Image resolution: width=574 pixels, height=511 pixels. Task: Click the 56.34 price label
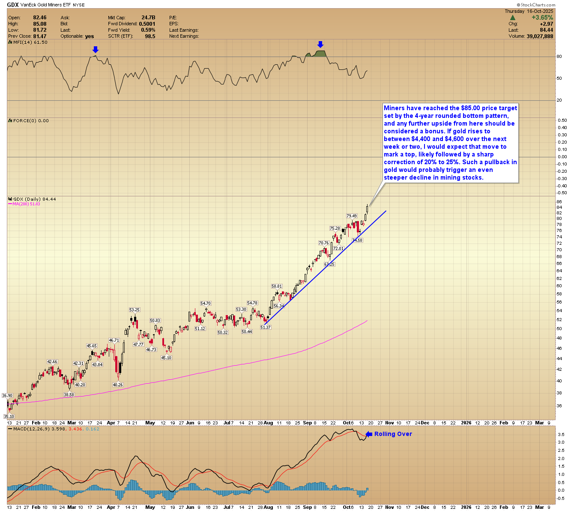[279, 306]
